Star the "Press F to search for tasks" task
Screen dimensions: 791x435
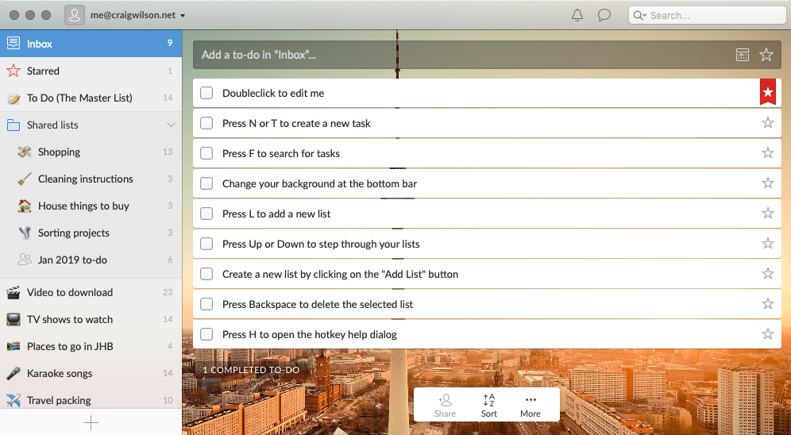pos(767,153)
